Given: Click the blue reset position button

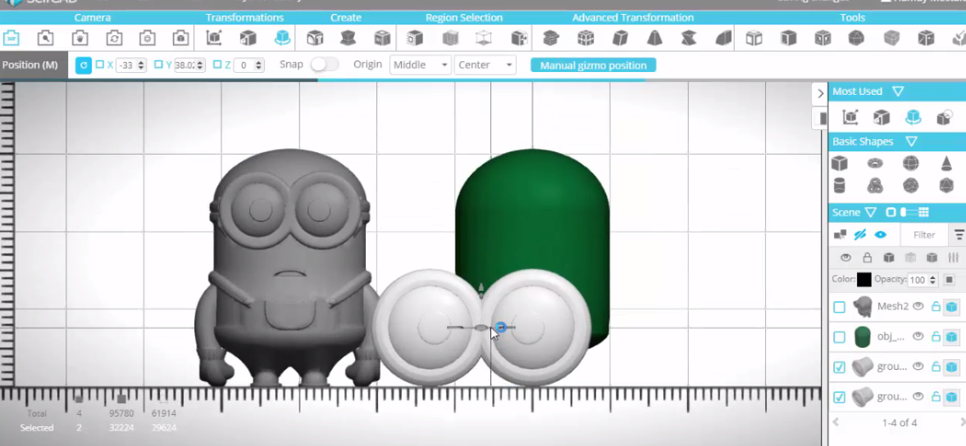Looking at the screenshot, I should point(83,65).
